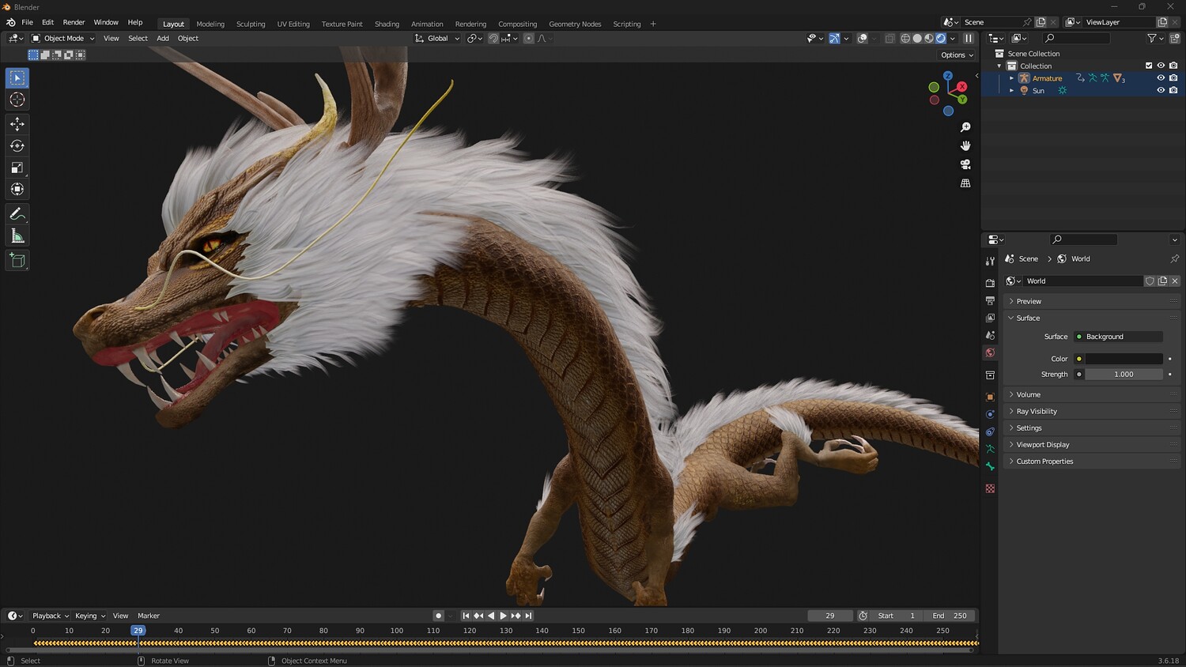
Task: Activate the Annotate pencil tool
Action: [17, 214]
